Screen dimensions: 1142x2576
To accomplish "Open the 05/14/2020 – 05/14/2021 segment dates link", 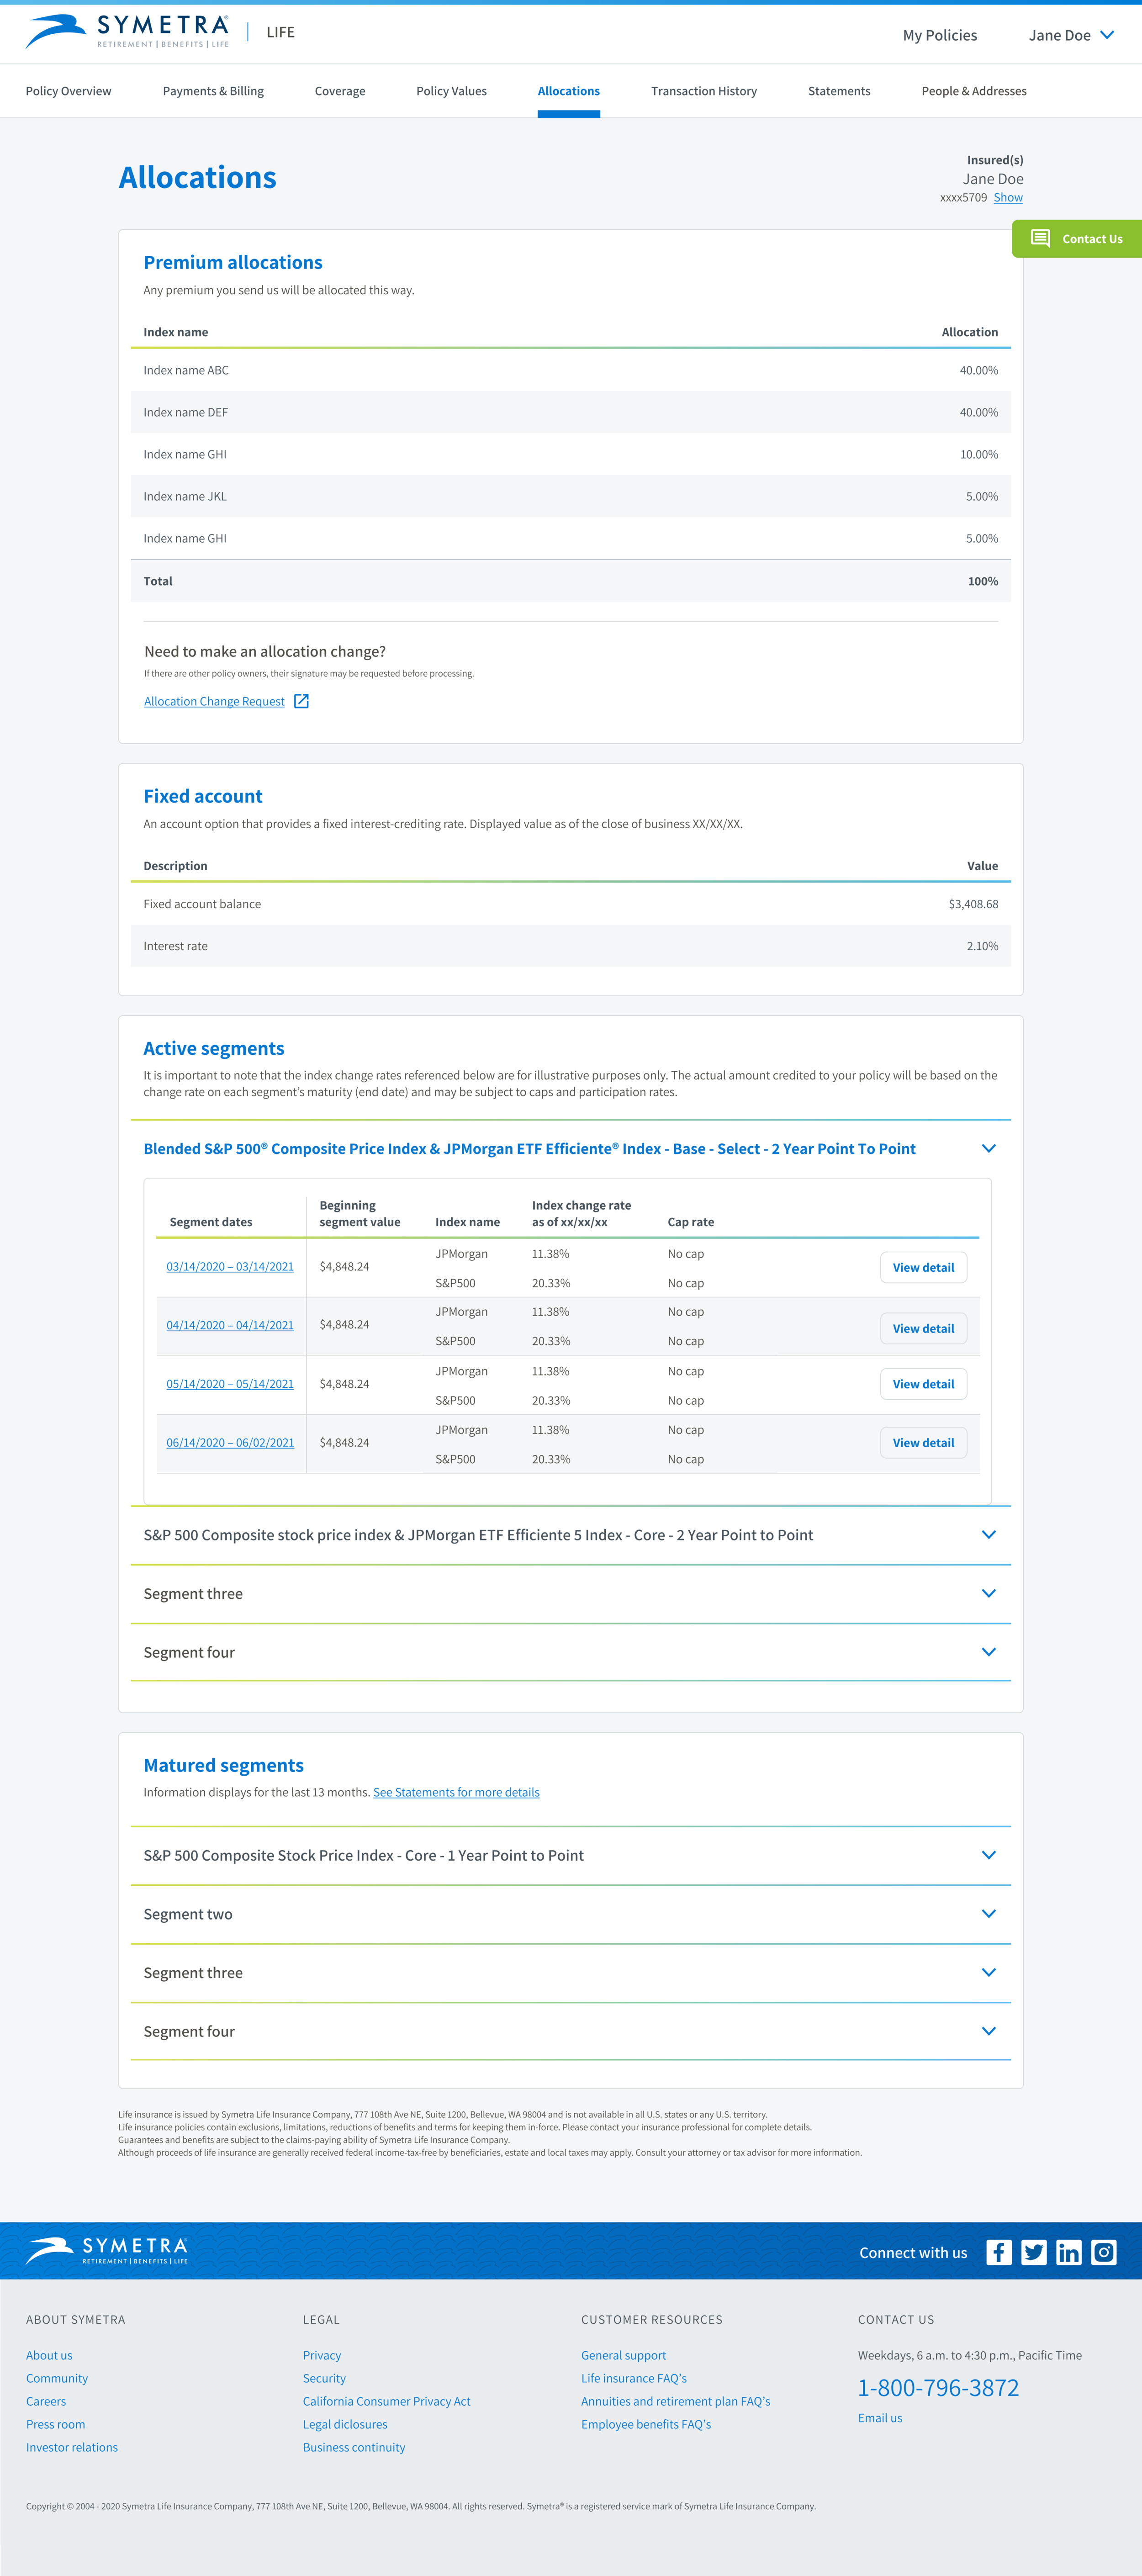I will pyautogui.click(x=230, y=1384).
